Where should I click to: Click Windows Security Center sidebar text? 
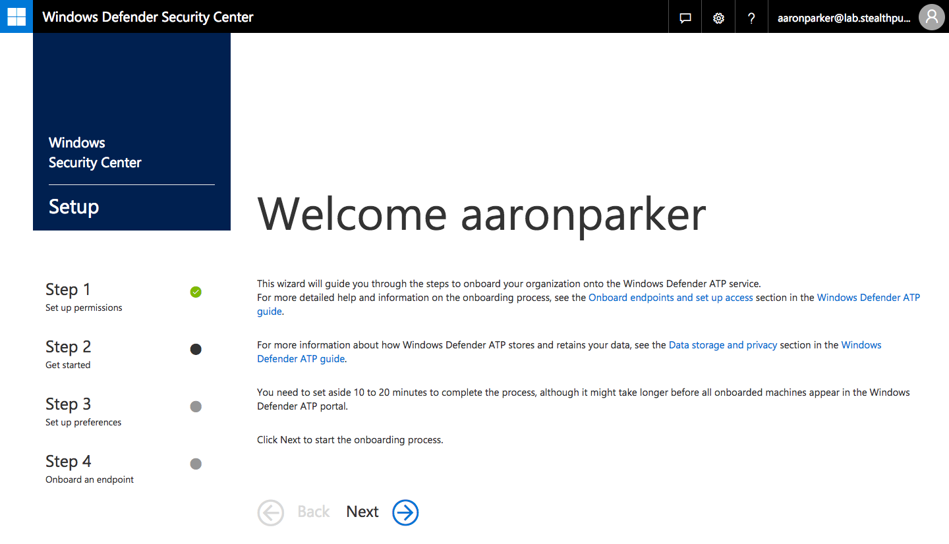pyautogui.click(x=95, y=153)
